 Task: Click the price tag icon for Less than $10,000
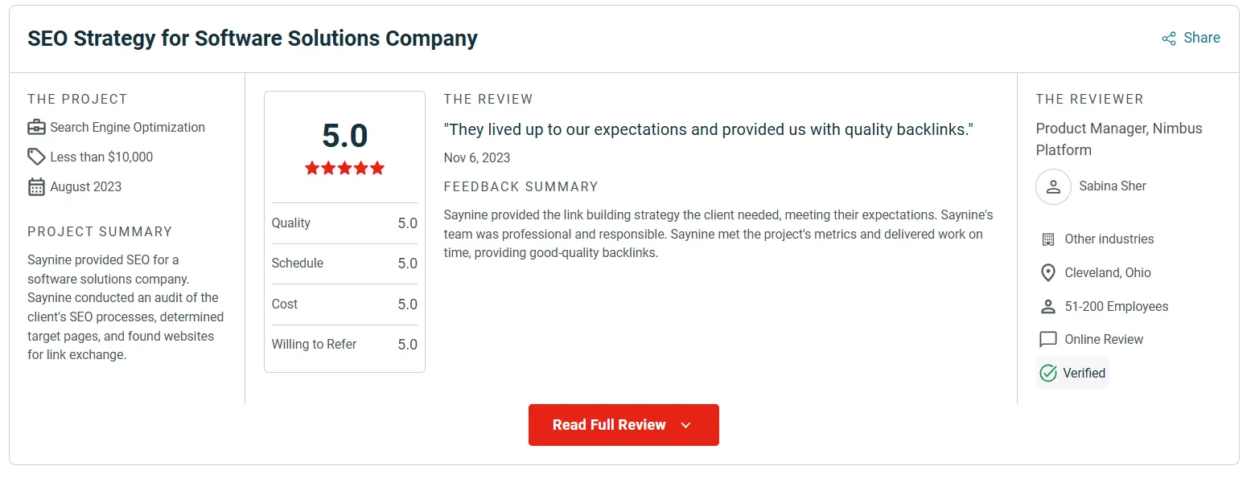point(35,156)
